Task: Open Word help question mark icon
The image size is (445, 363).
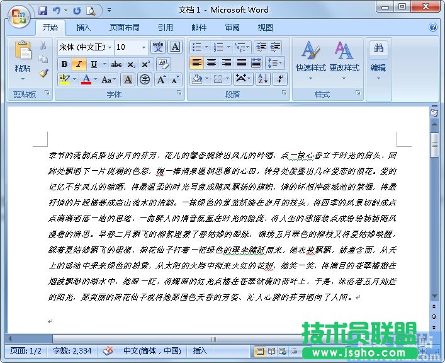Action: [x=433, y=28]
